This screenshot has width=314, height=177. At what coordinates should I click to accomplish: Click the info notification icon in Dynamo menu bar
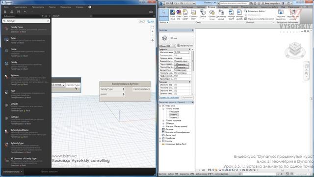tap(90, 7)
